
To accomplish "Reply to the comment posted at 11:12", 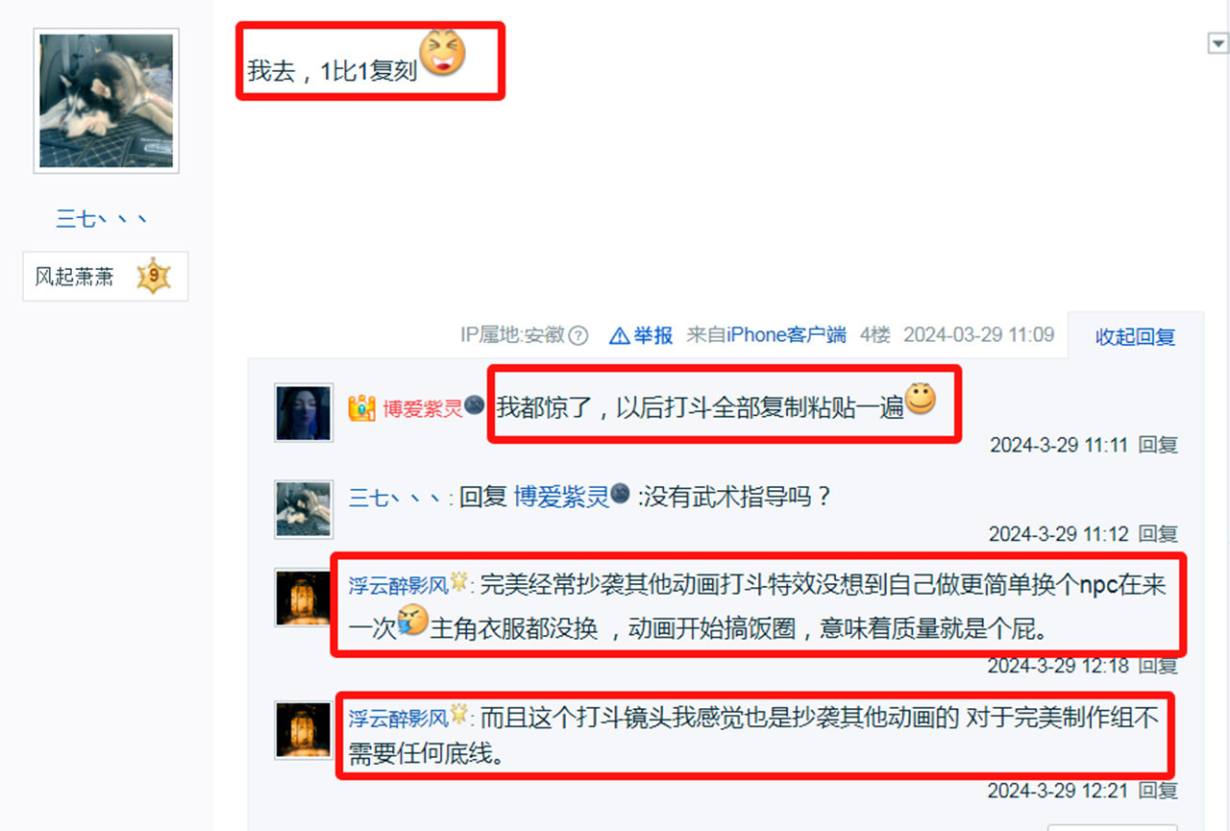I will 1158,534.
